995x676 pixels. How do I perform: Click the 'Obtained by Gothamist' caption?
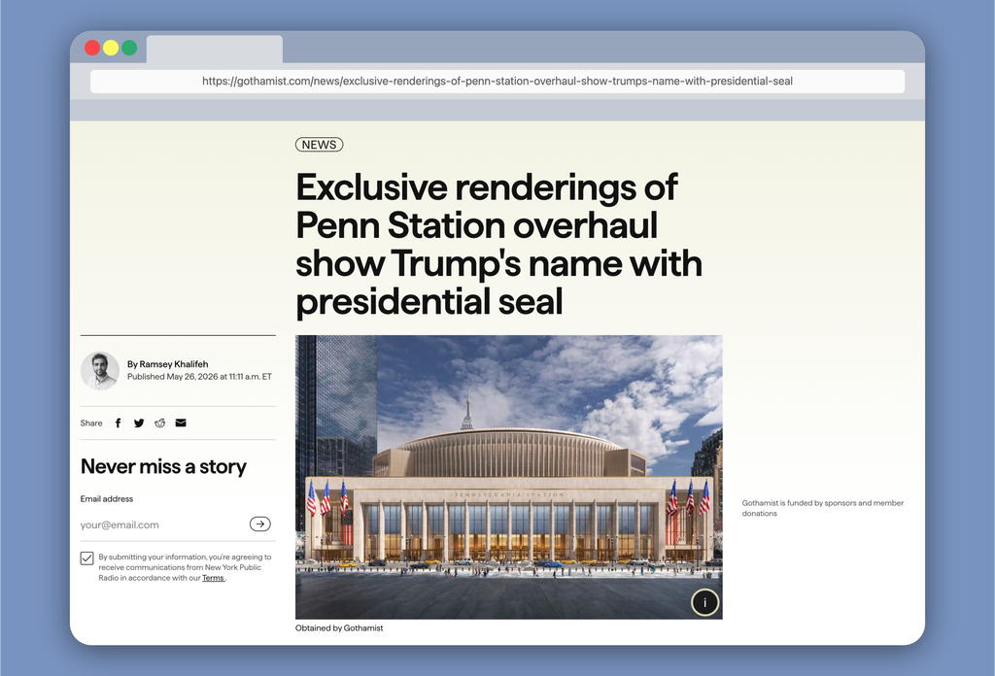coord(339,627)
